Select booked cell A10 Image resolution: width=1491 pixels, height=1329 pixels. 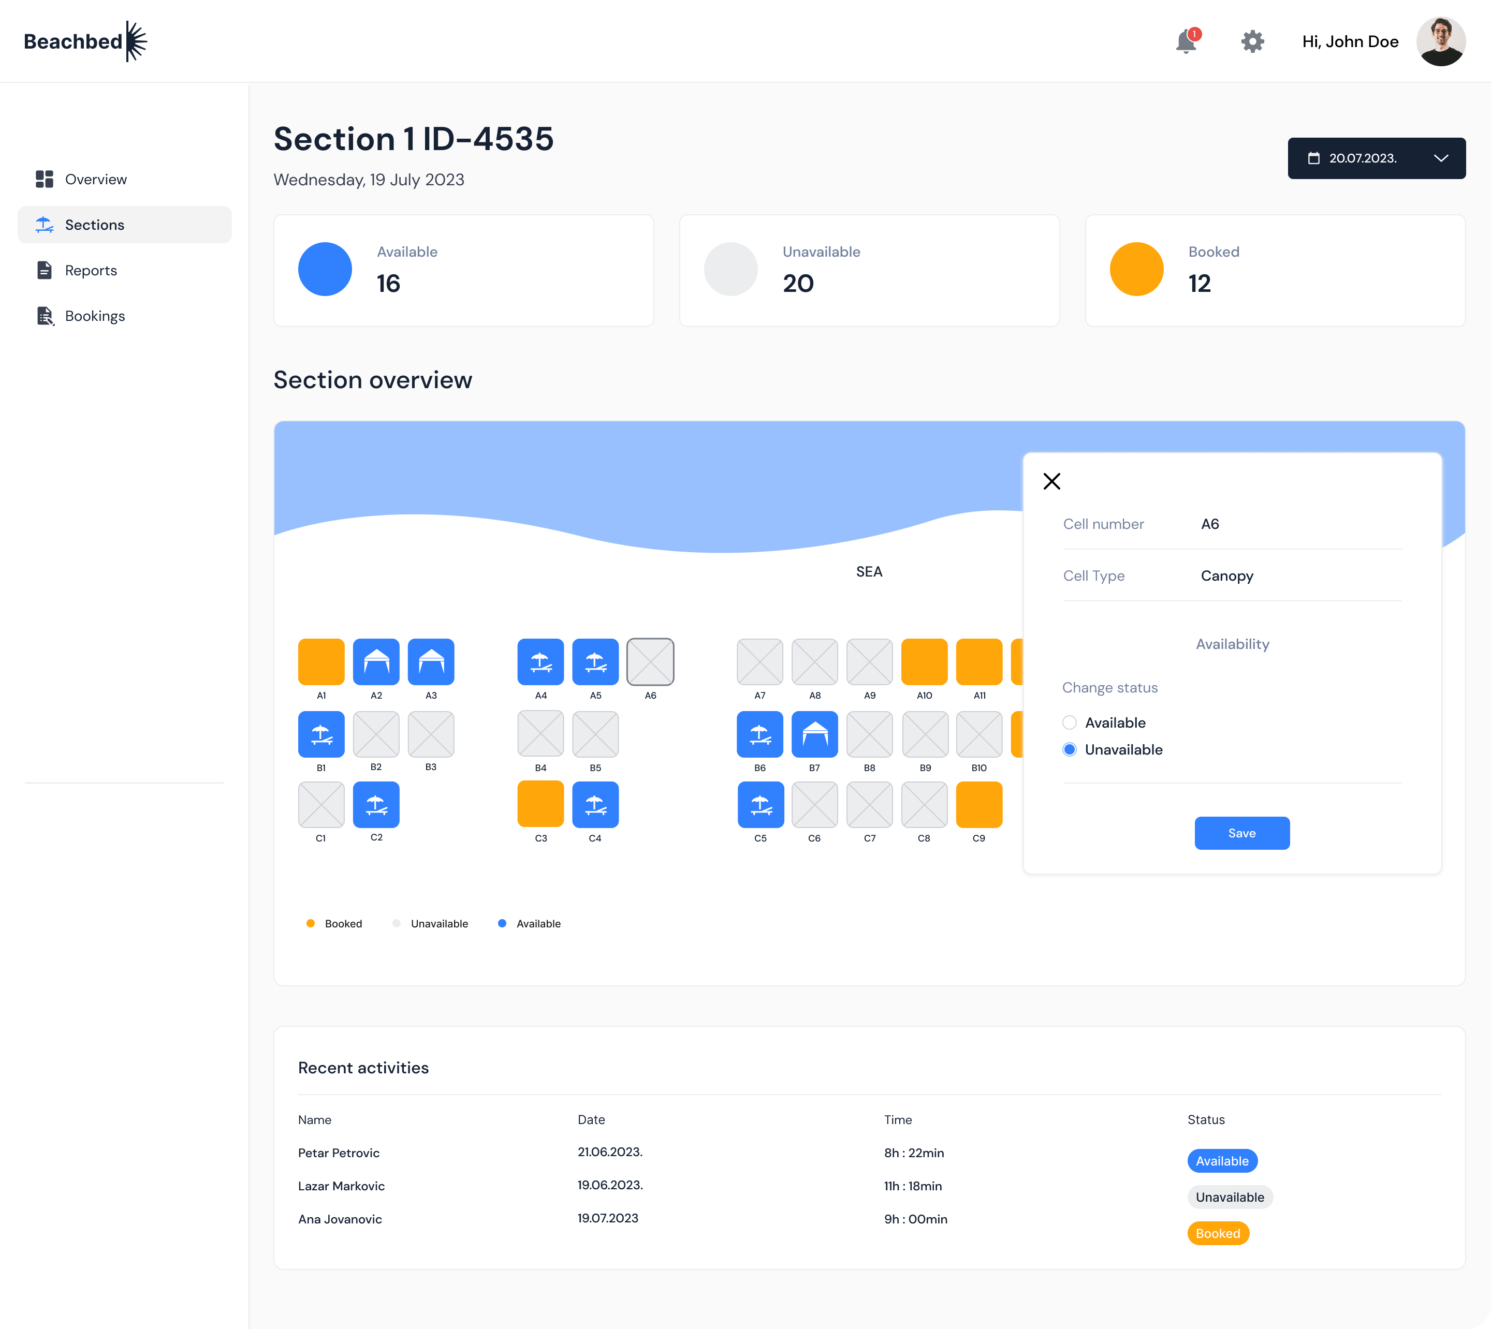pos(924,661)
